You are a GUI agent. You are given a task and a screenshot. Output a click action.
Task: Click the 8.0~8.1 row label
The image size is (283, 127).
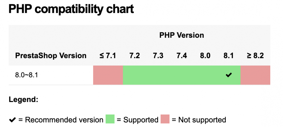[27, 75]
